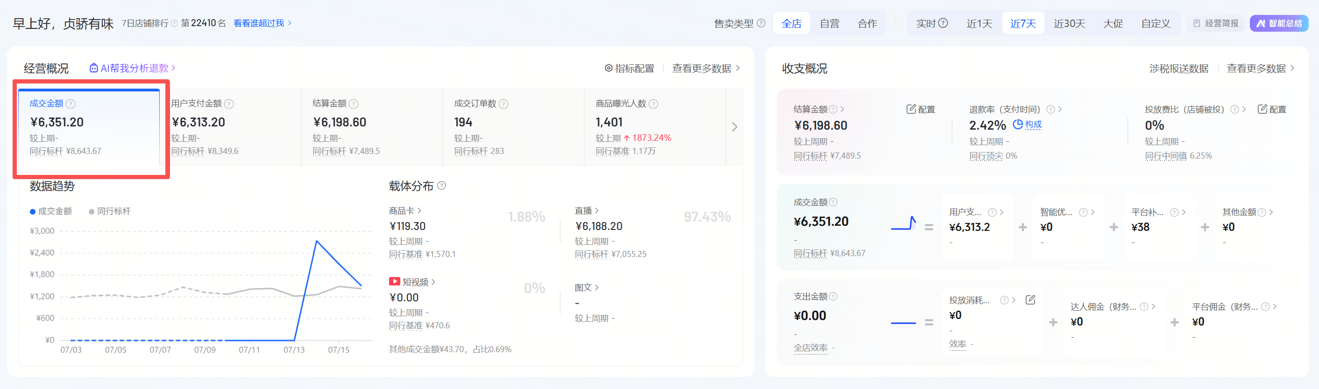The width and height of the screenshot is (1319, 389).
Task: Select 成交订单数 metric card
Action: pos(514,127)
